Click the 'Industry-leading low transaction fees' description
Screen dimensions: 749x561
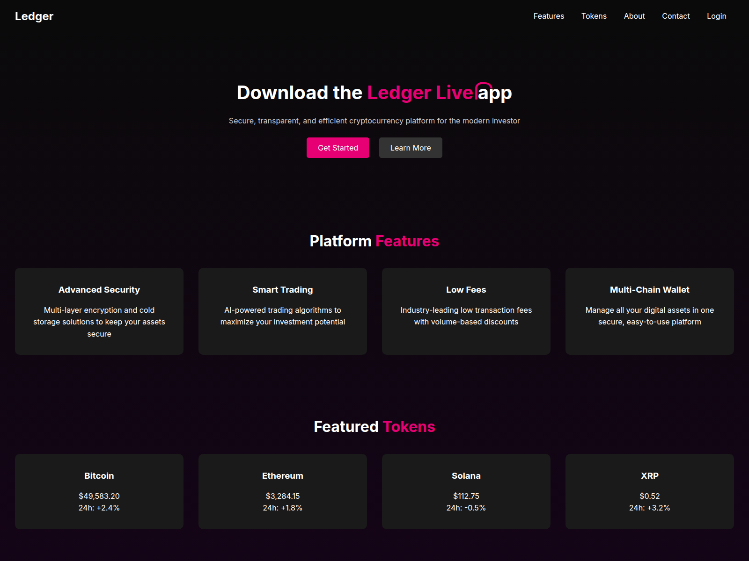[x=466, y=316]
